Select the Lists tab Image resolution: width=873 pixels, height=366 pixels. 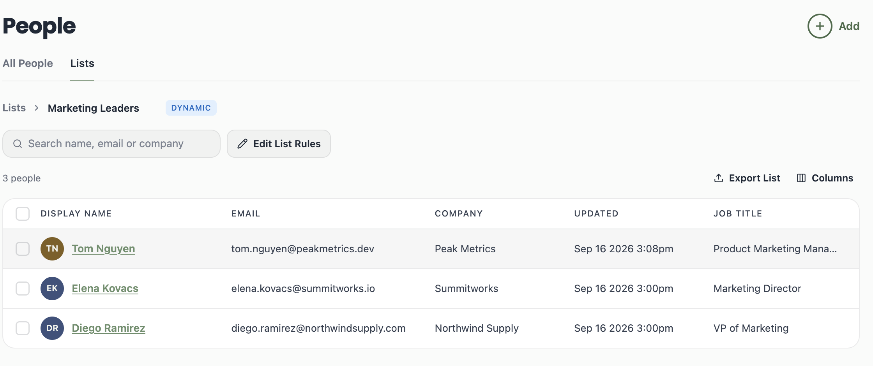82,63
